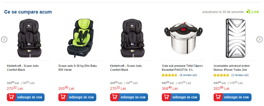
Task: Click the Dhs Baby add-to-cart icon
Action: (63, 97)
